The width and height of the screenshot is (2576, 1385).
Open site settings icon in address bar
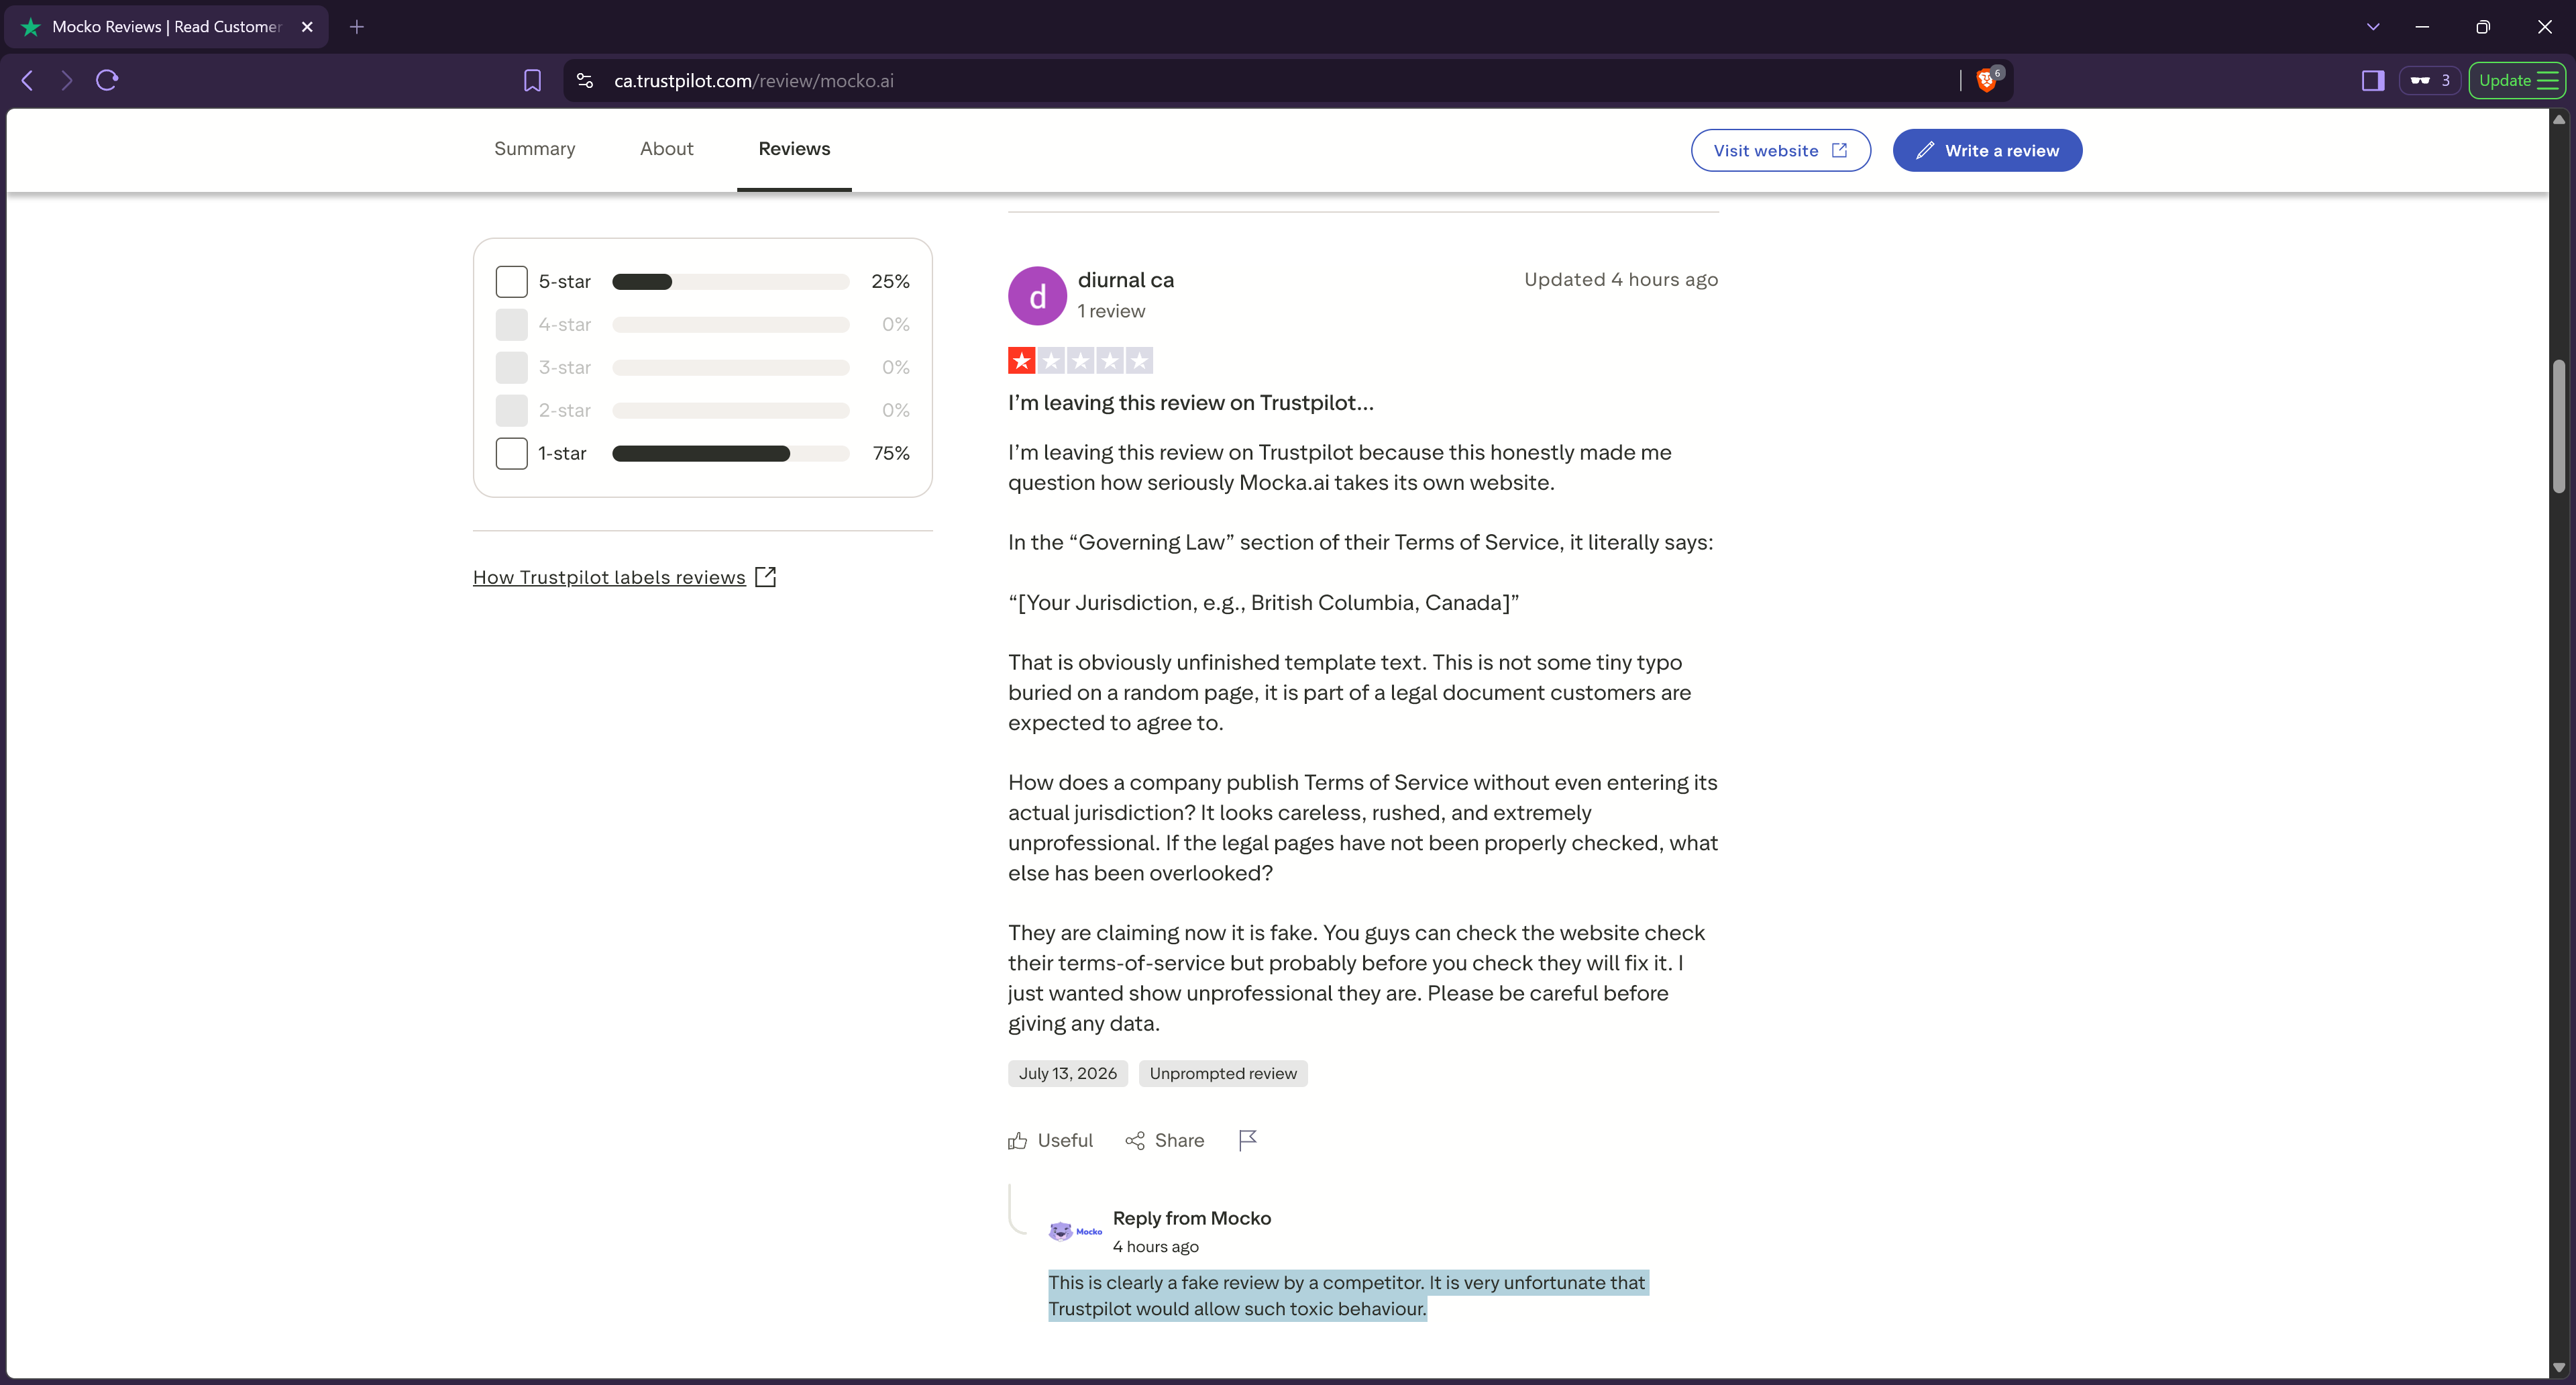(x=585, y=80)
